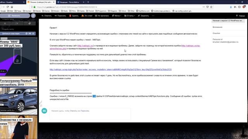Image resolution: width=248 pixels, height=139 pixels.
Task: Click the browser forward arrow
Action: (3, 7)
